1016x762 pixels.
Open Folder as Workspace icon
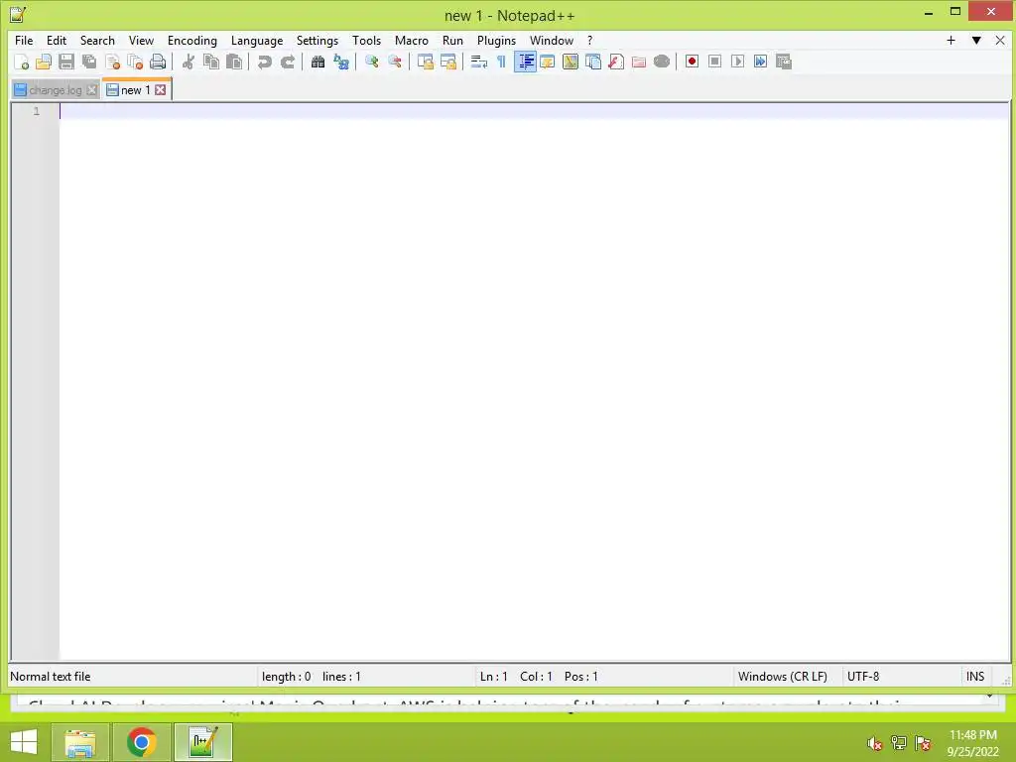tap(639, 62)
